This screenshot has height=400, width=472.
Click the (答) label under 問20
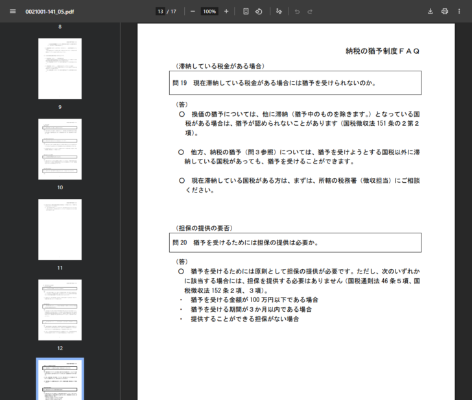coord(182,261)
